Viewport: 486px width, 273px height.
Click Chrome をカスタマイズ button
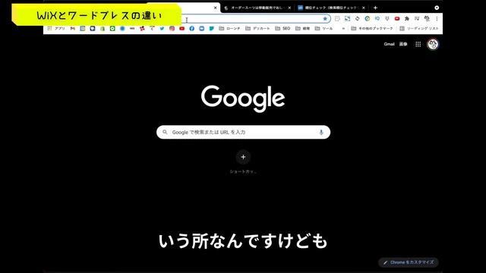(x=409, y=262)
